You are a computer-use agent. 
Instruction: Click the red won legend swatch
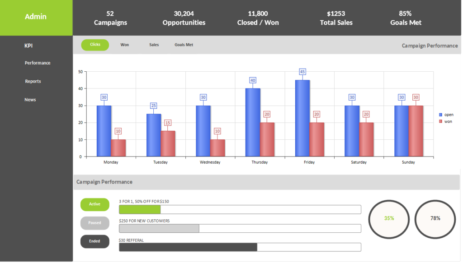pyautogui.click(x=441, y=122)
